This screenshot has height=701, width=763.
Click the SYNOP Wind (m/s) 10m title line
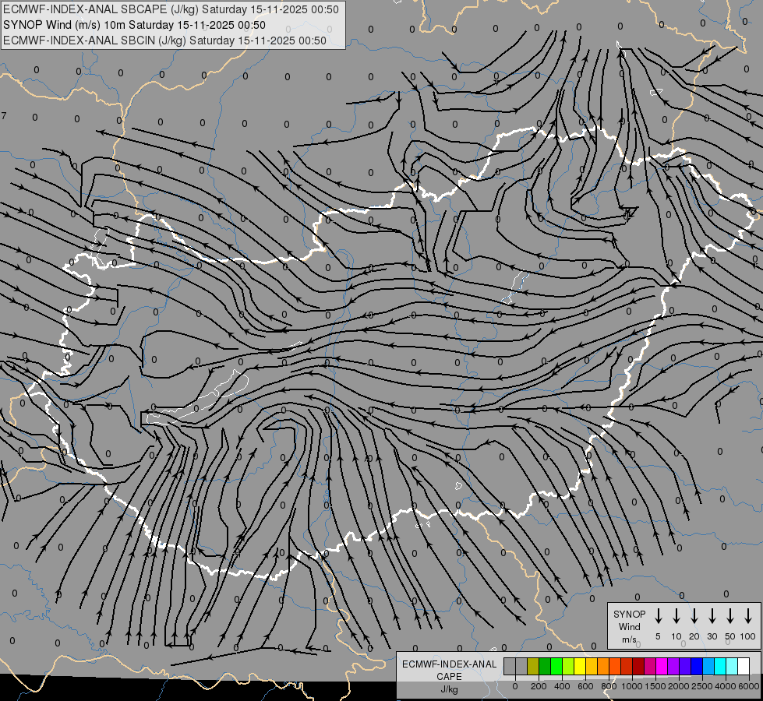click(134, 25)
